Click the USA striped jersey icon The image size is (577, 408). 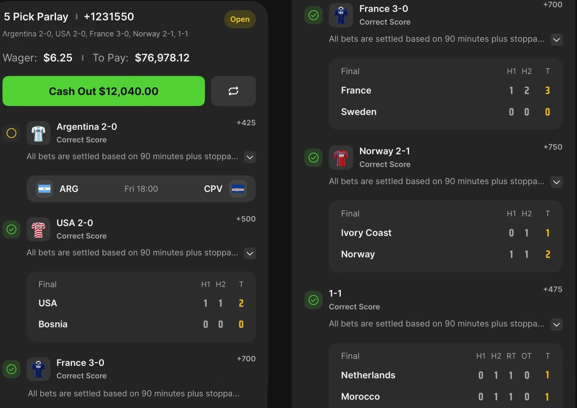click(38, 229)
